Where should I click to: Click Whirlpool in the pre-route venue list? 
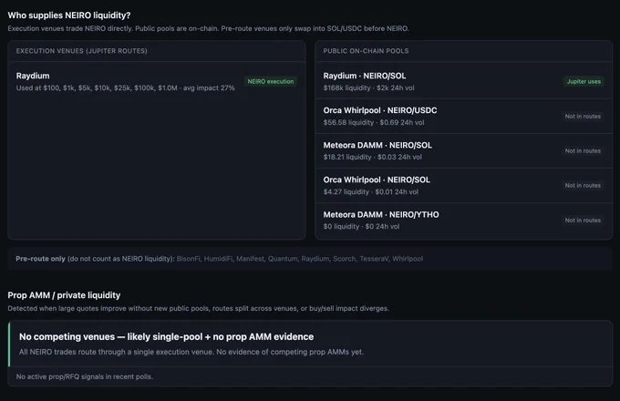tap(408, 259)
